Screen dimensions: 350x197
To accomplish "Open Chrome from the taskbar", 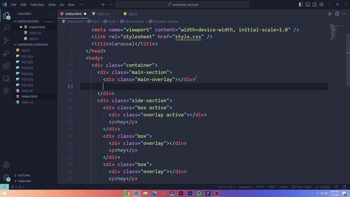I will [127, 193].
